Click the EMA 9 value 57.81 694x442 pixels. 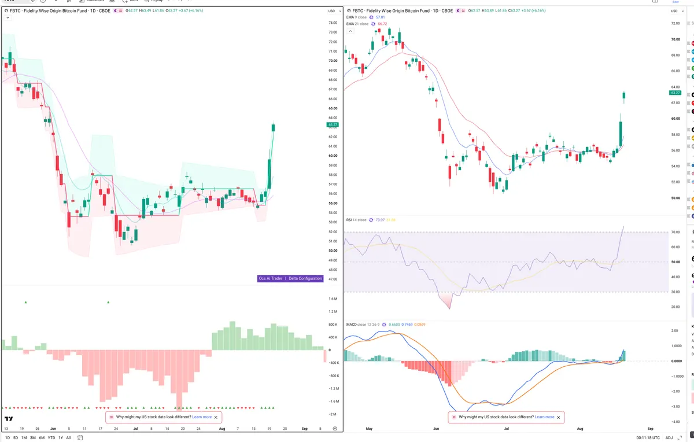(381, 17)
